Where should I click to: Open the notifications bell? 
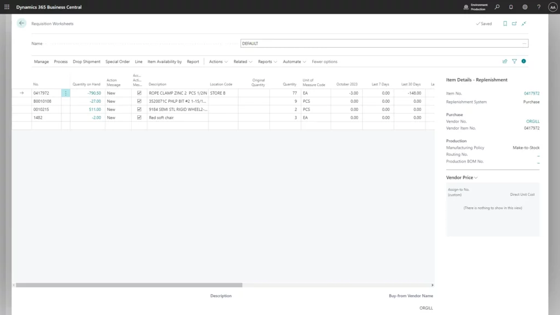[511, 7]
